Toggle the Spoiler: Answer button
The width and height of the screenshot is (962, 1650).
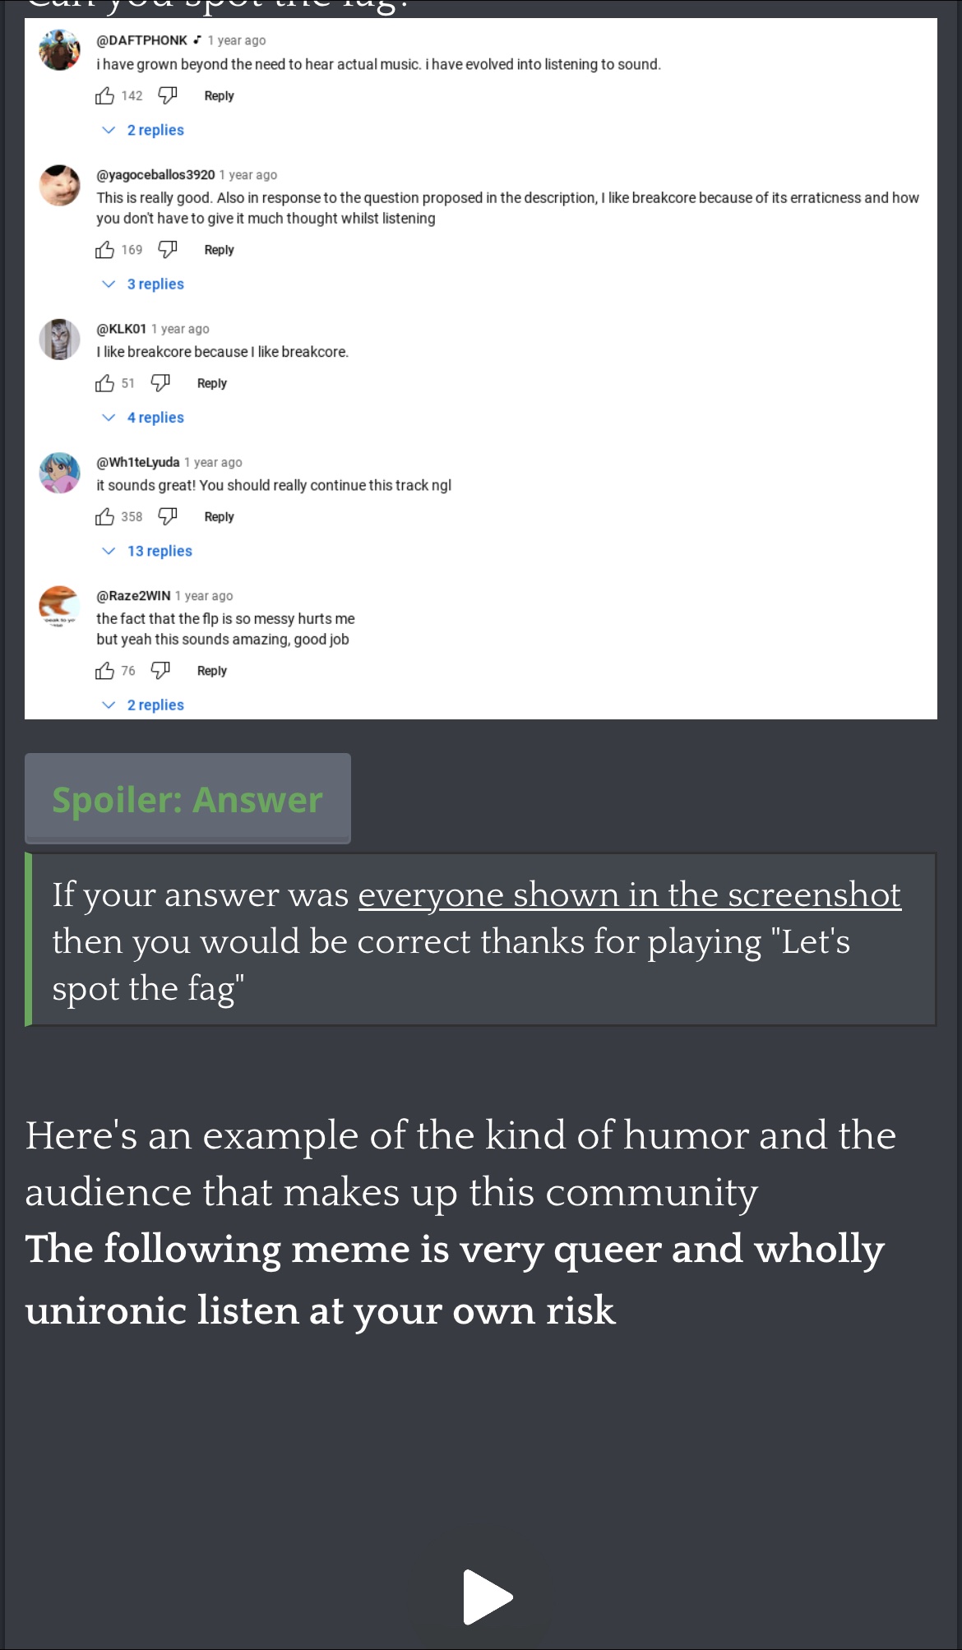(187, 799)
